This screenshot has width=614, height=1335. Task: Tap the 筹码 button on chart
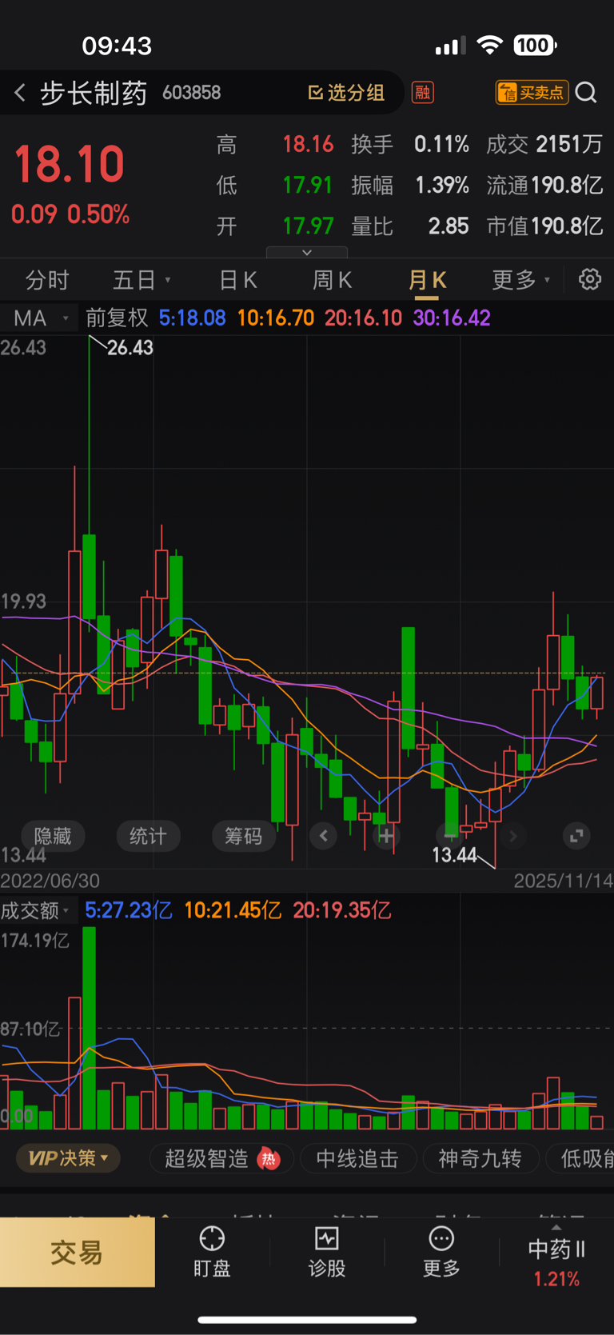click(x=243, y=836)
